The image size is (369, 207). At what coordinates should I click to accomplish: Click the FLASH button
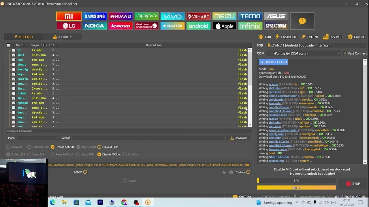pyautogui.click(x=129, y=181)
